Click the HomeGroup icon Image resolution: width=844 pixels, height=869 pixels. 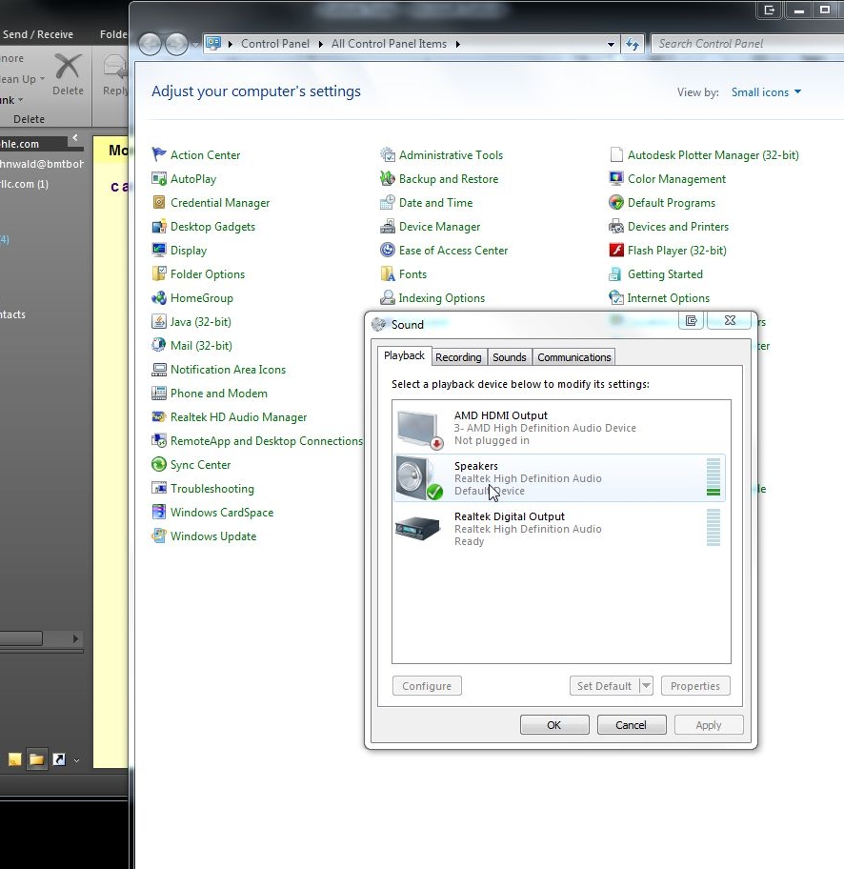(159, 297)
